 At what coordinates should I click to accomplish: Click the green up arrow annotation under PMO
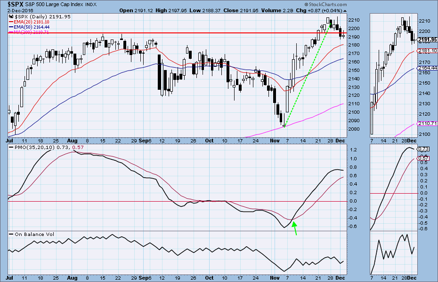click(295, 227)
